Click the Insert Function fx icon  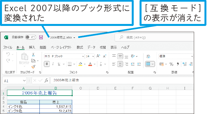coord(46,81)
